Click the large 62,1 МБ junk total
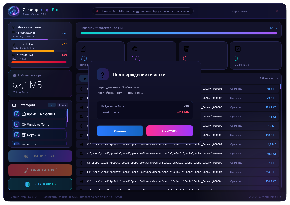The image size is (290, 205). tap(27, 85)
